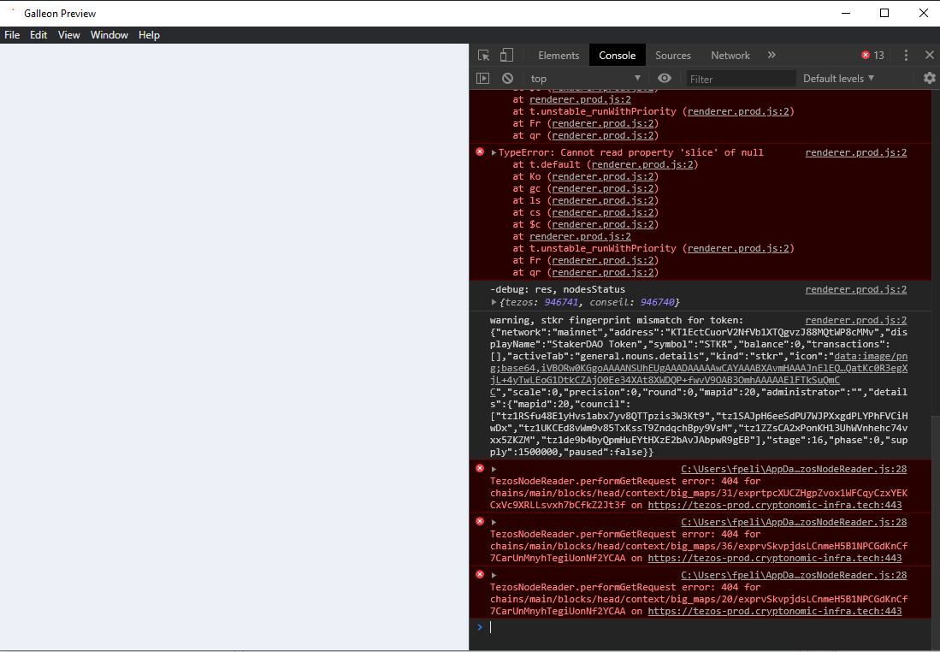Open the Default levels dropdown

(839, 79)
